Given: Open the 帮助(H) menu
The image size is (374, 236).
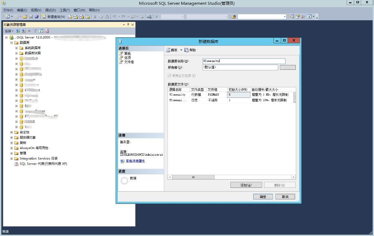Looking at the screenshot, I should pos(94,10).
